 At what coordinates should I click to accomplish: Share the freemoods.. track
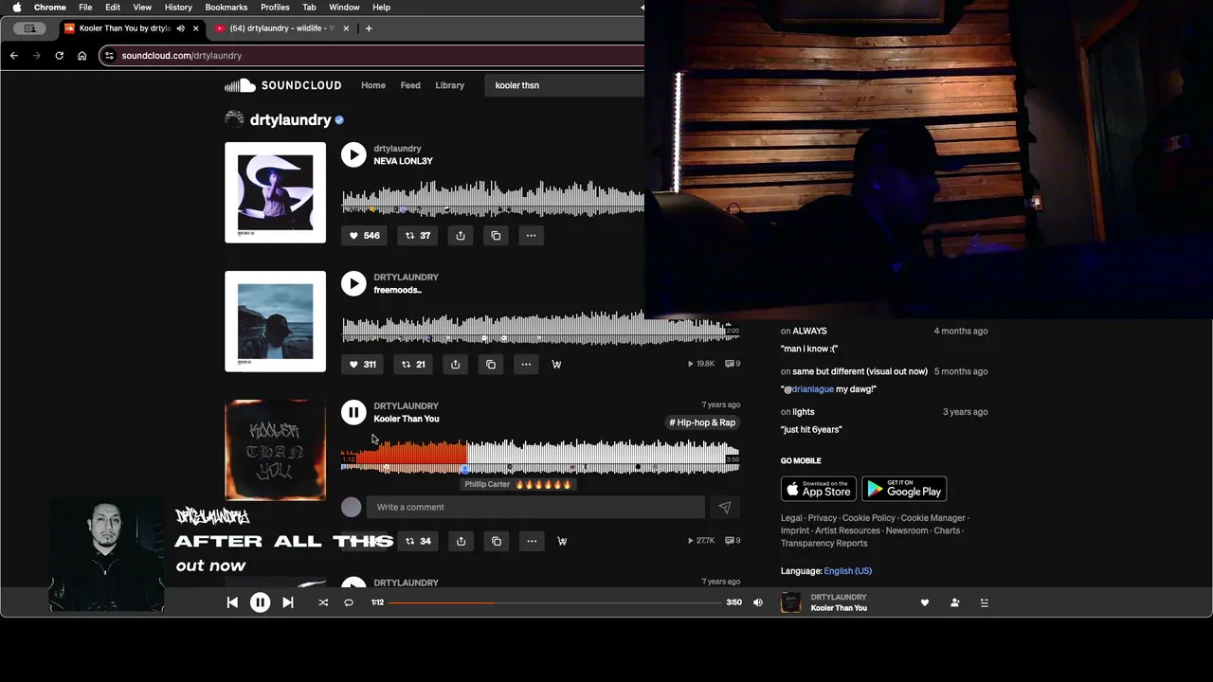[x=455, y=364]
